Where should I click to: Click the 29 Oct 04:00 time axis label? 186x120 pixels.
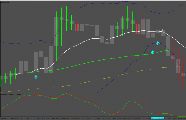116,118
